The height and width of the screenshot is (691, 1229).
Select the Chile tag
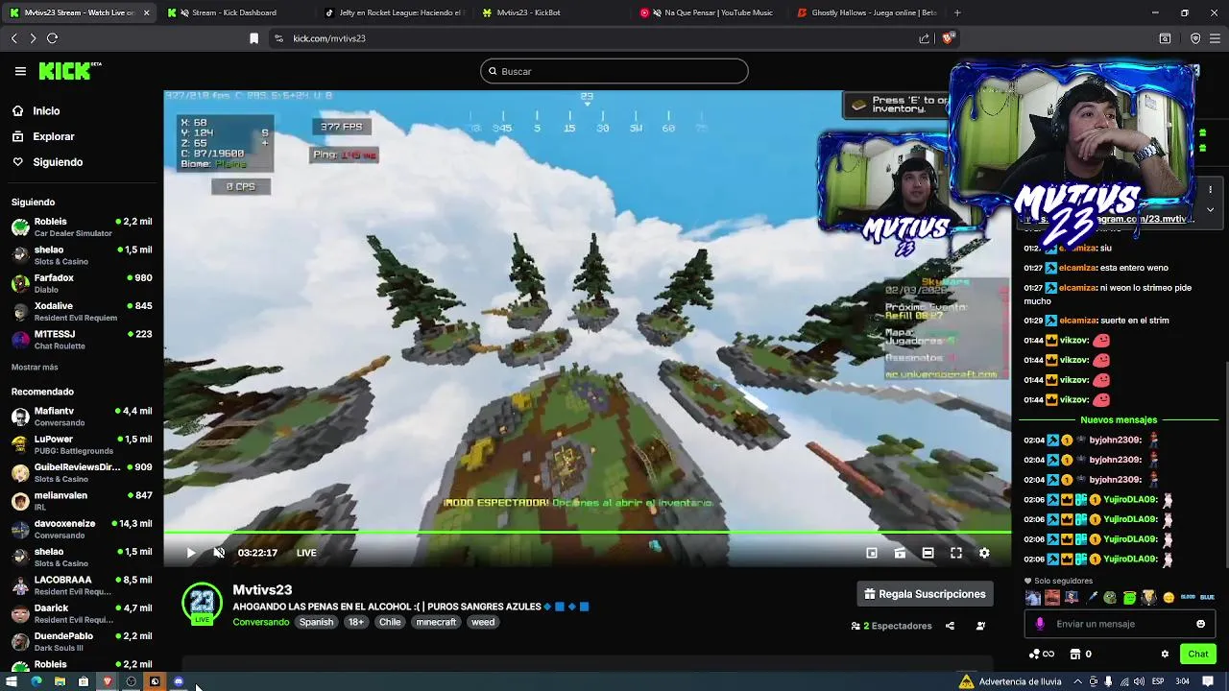(390, 622)
